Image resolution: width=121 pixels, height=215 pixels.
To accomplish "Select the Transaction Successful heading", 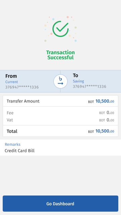I will [x=61, y=55].
